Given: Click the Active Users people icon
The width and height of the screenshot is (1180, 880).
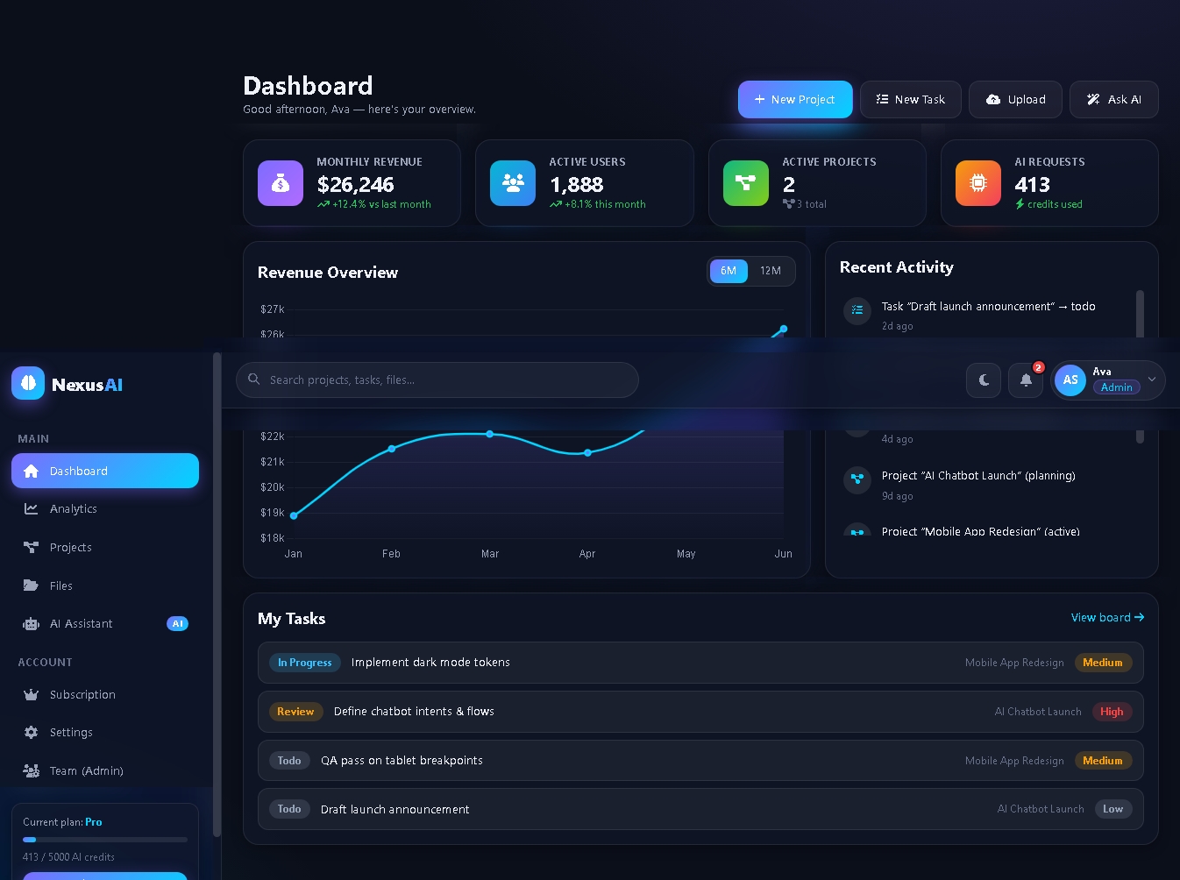Looking at the screenshot, I should click(513, 183).
